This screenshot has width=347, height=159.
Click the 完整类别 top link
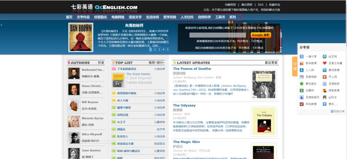coord(230,4)
